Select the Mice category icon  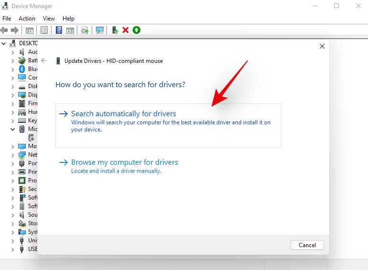click(x=22, y=129)
